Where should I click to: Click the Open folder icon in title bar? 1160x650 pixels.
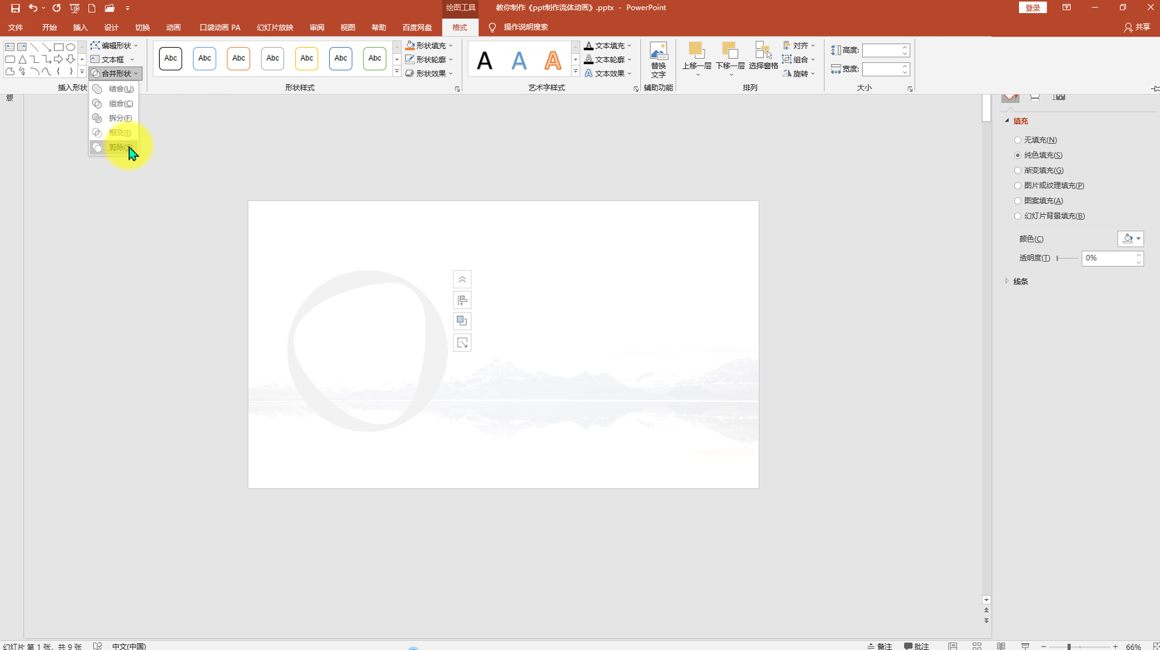[109, 8]
